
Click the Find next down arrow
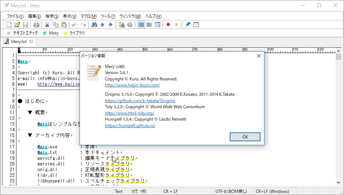[x=111, y=25]
